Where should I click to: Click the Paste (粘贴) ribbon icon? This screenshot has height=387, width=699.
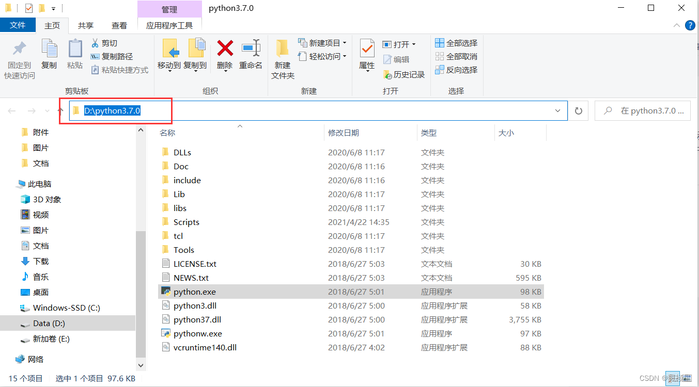click(x=75, y=49)
